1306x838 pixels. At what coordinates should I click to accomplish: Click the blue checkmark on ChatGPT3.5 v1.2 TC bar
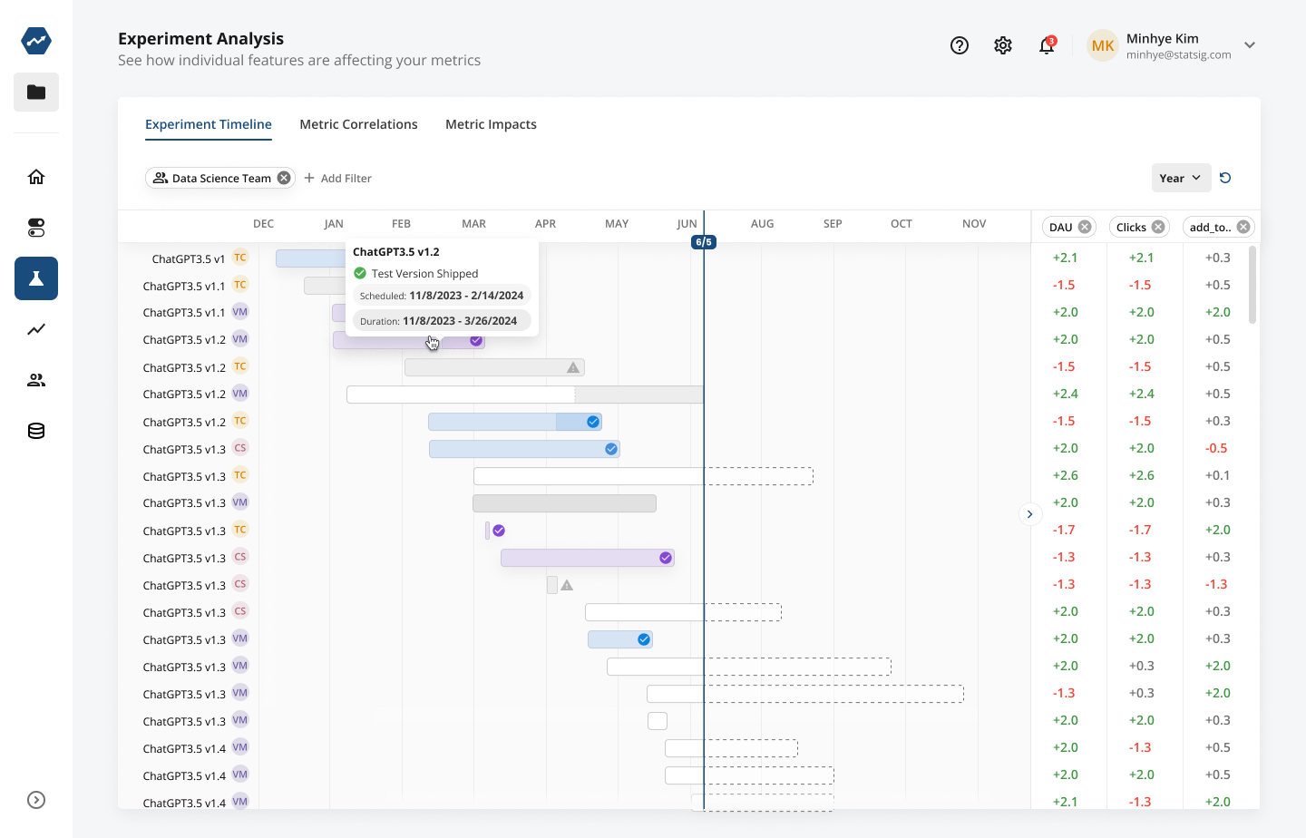coord(593,422)
